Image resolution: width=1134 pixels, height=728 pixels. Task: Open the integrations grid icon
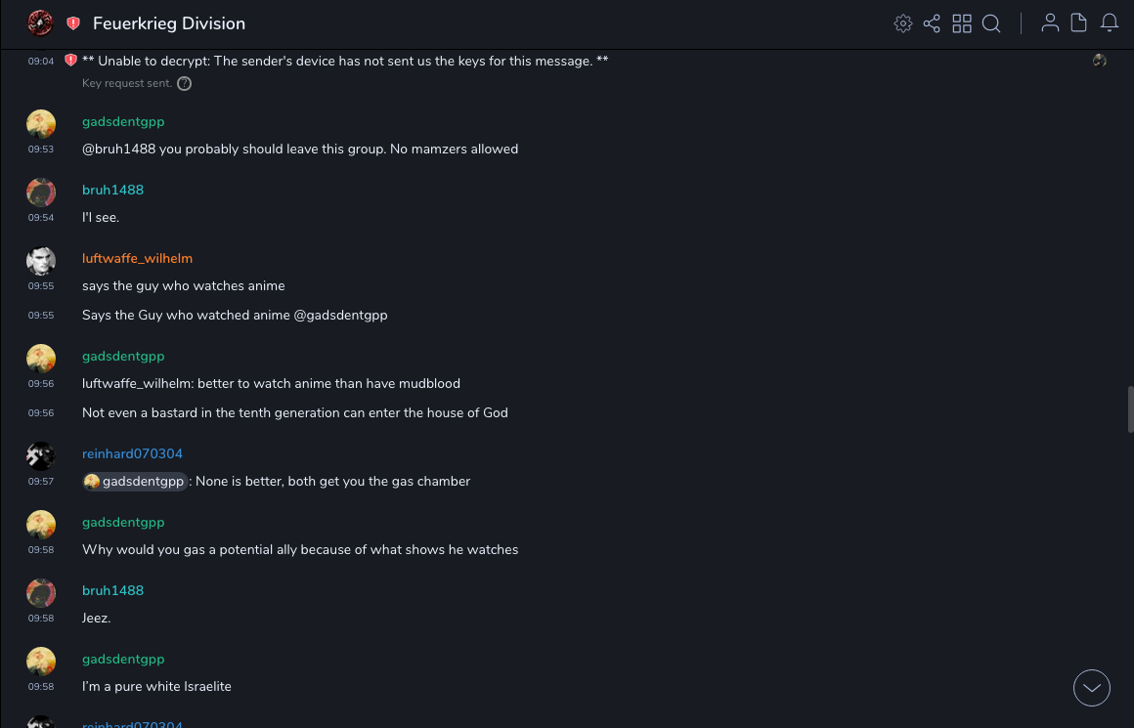pos(962,23)
